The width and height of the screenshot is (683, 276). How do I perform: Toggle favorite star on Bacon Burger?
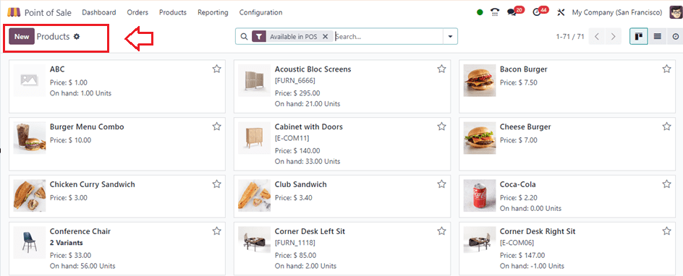666,69
